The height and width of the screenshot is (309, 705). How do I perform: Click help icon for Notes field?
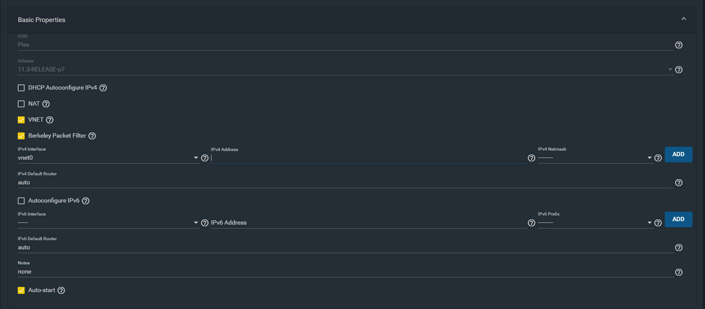click(x=679, y=272)
